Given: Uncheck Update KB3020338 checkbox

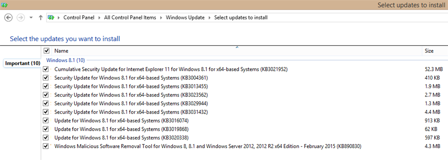Looking at the screenshot, I should tap(45, 137).
